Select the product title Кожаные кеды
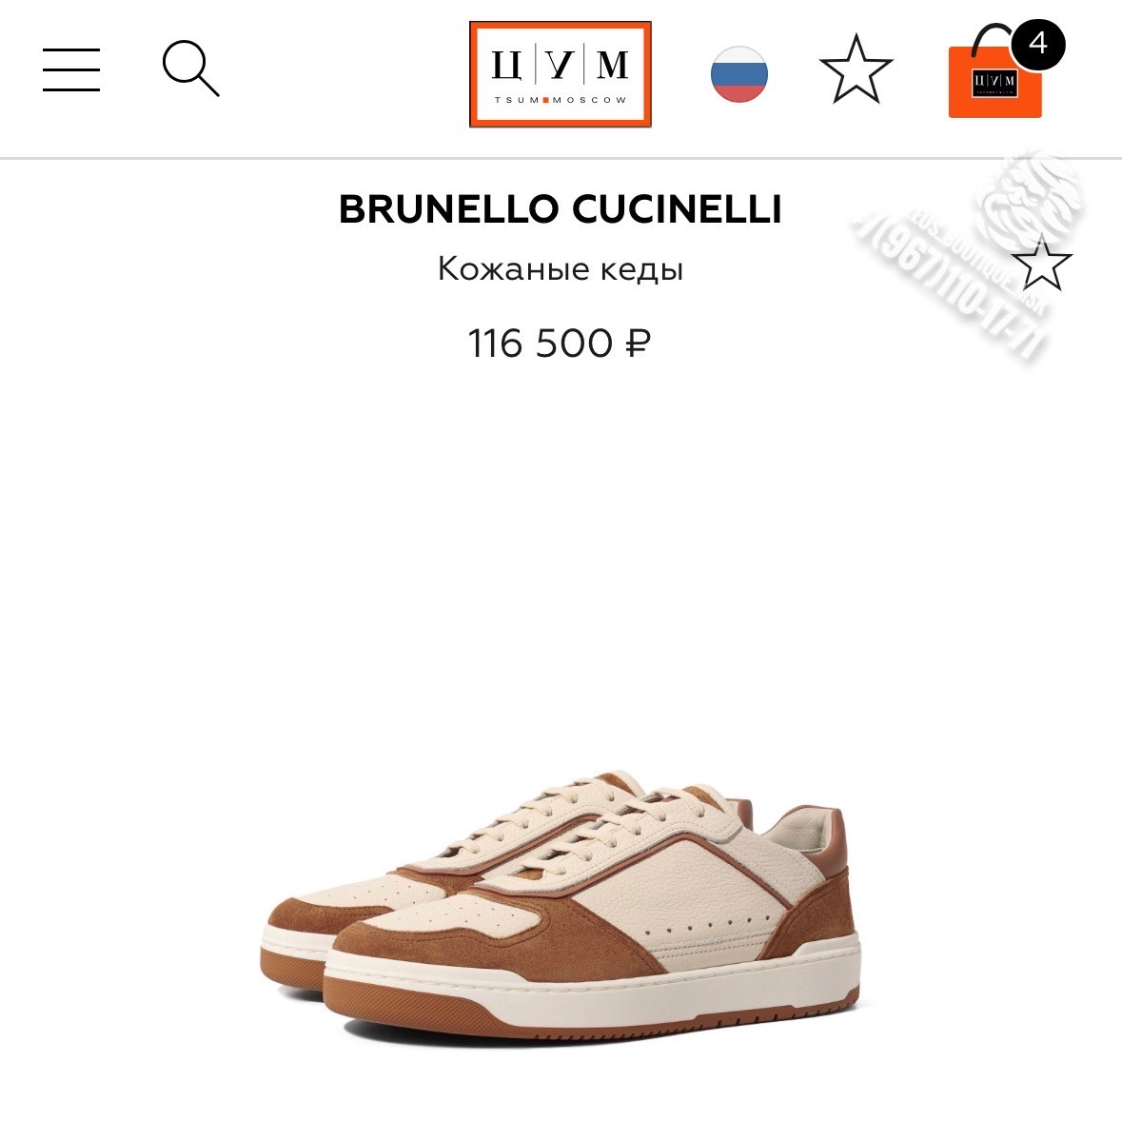Image resolution: width=1122 pixels, height=1140 pixels. pyautogui.click(x=560, y=269)
